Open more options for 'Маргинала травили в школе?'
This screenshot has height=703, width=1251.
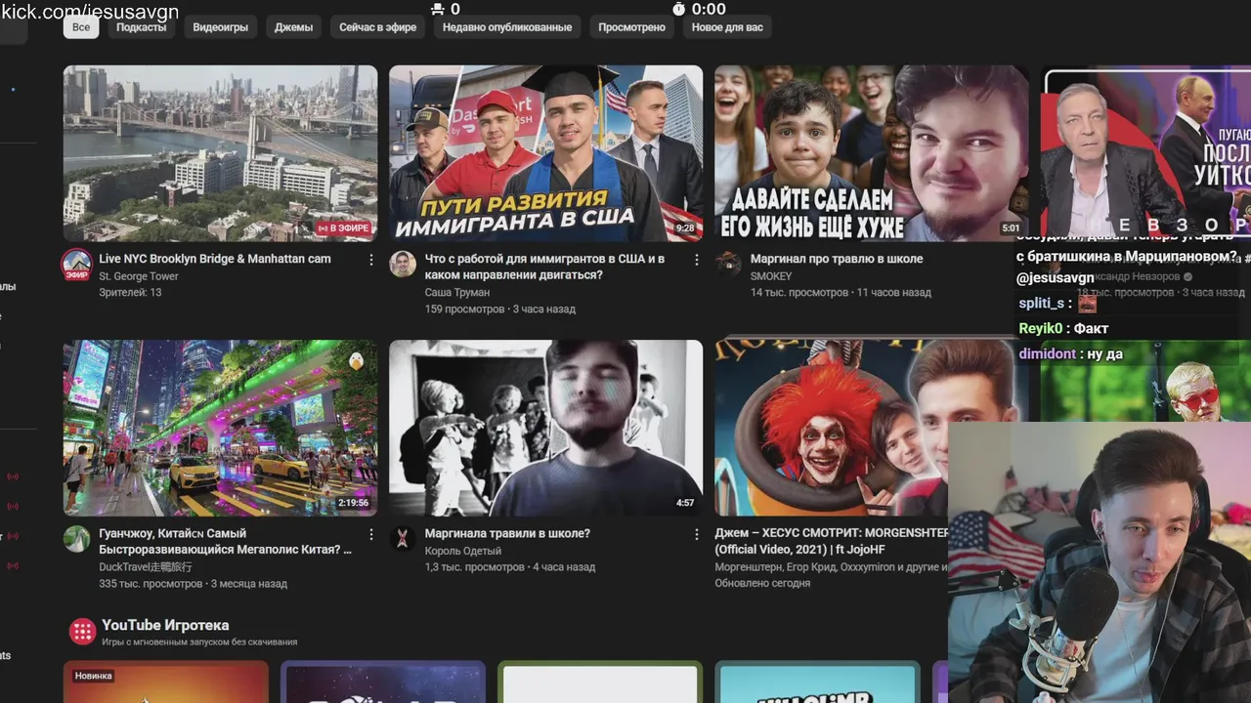pos(696,534)
